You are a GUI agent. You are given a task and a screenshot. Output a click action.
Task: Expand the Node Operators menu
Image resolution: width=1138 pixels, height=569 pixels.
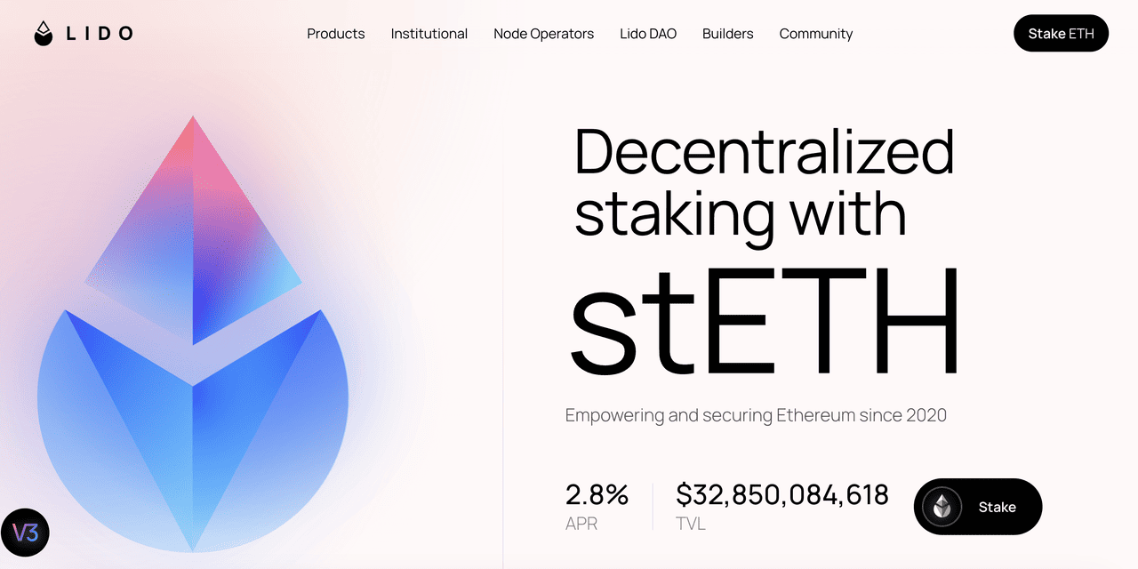pos(544,34)
